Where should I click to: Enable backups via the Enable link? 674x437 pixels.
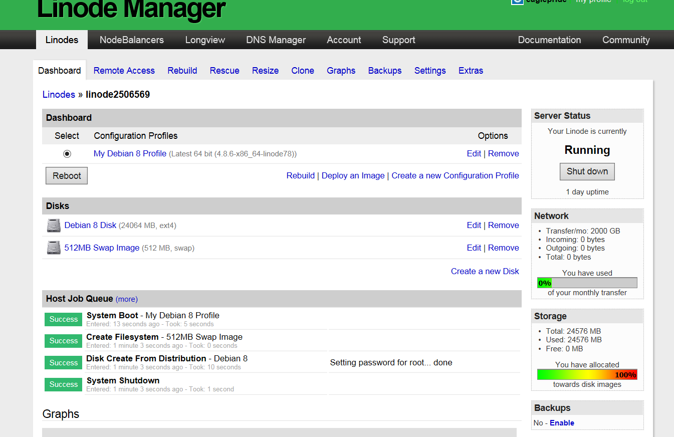point(562,423)
